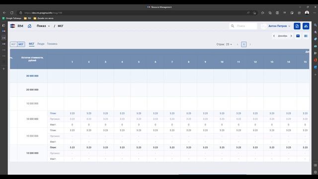Screen dimensions: 318x179
Task: Open the Дизайн bookmarks folder
Action: click(43, 18)
